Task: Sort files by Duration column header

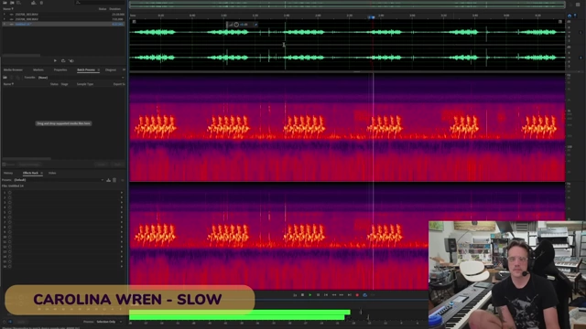Action: coord(115,9)
